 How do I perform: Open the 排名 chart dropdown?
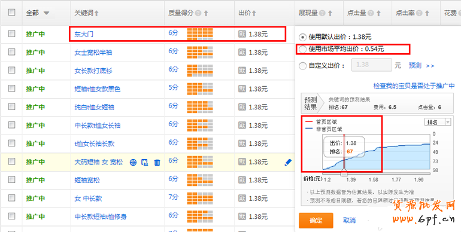point(438,122)
